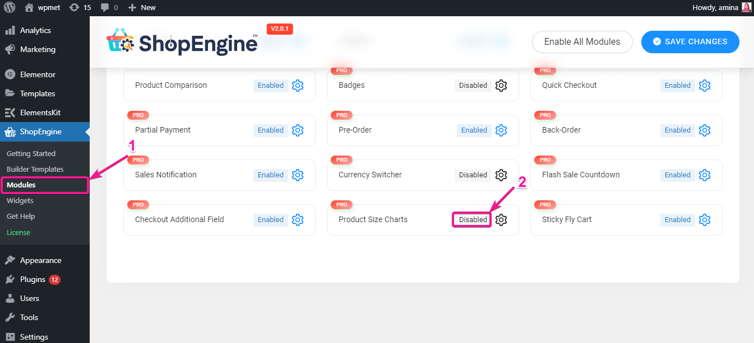This screenshot has height=343, width=754.
Task: Open the updates icon showing 15
Action: tap(80, 8)
